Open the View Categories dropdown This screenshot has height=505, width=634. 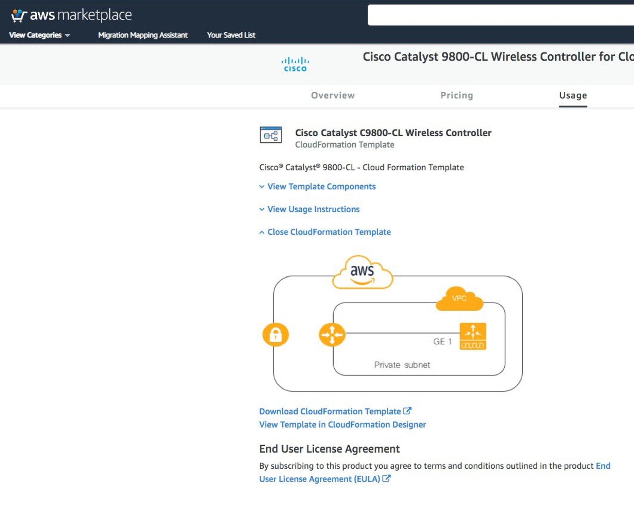(x=39, y=35)
